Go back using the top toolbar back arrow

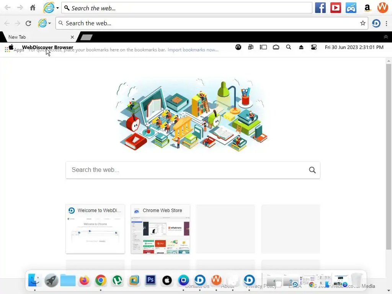[8, 8]
